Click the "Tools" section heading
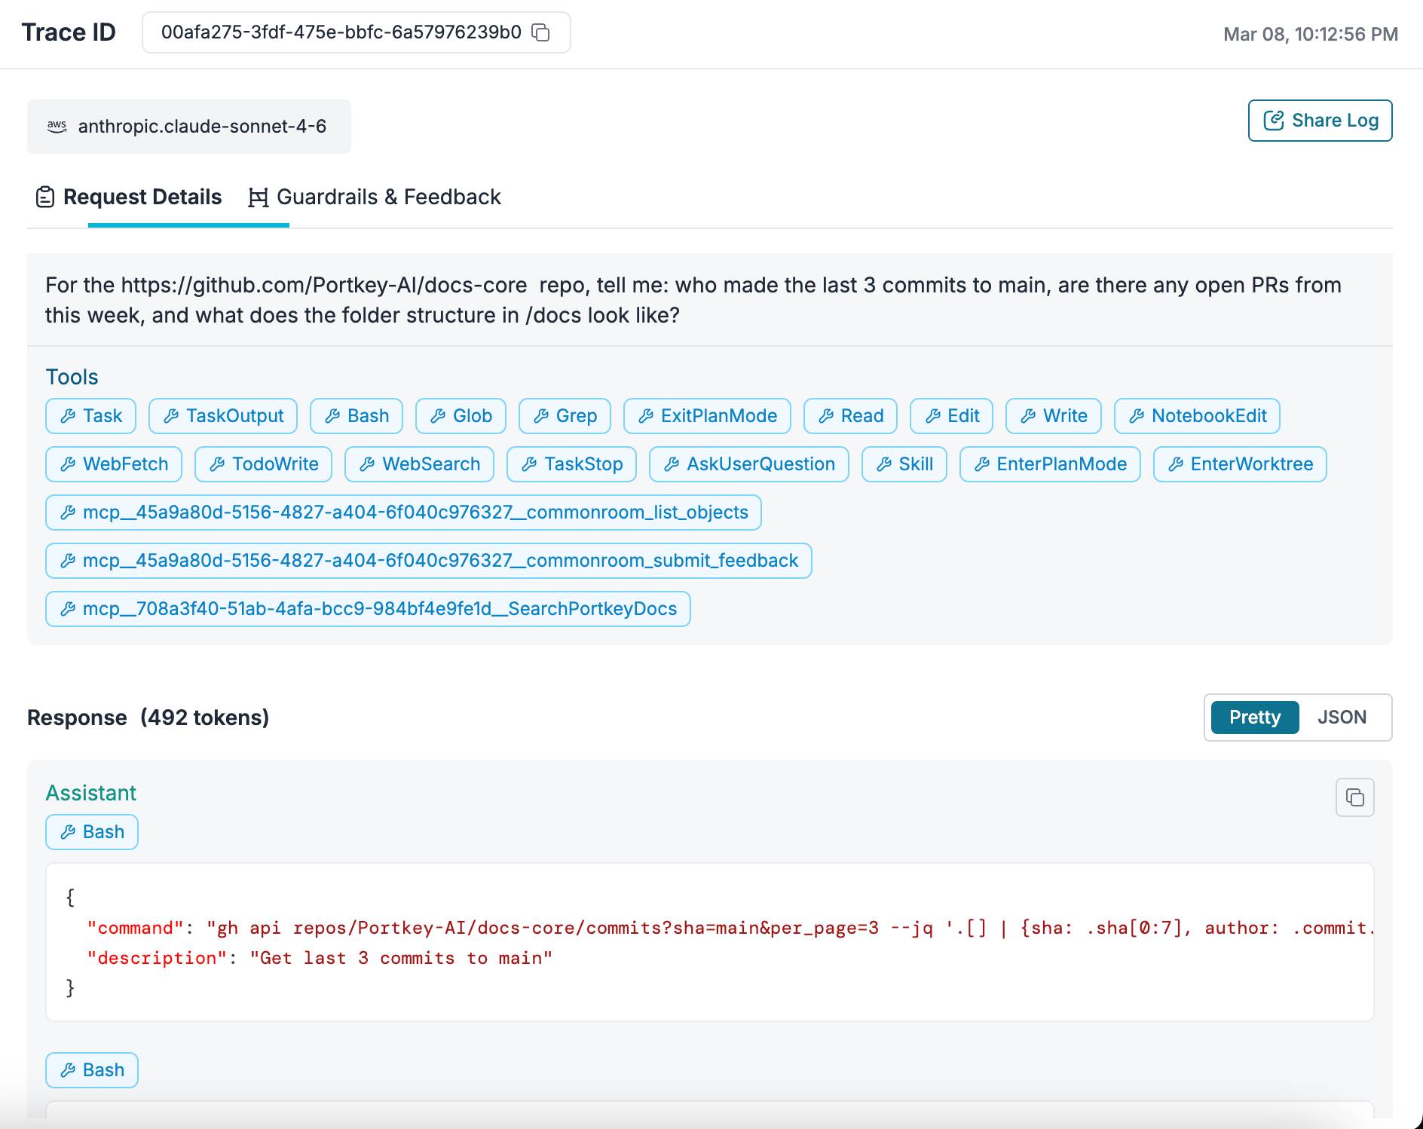This screenshot has width=1423, height=1129. pos(72,377)
